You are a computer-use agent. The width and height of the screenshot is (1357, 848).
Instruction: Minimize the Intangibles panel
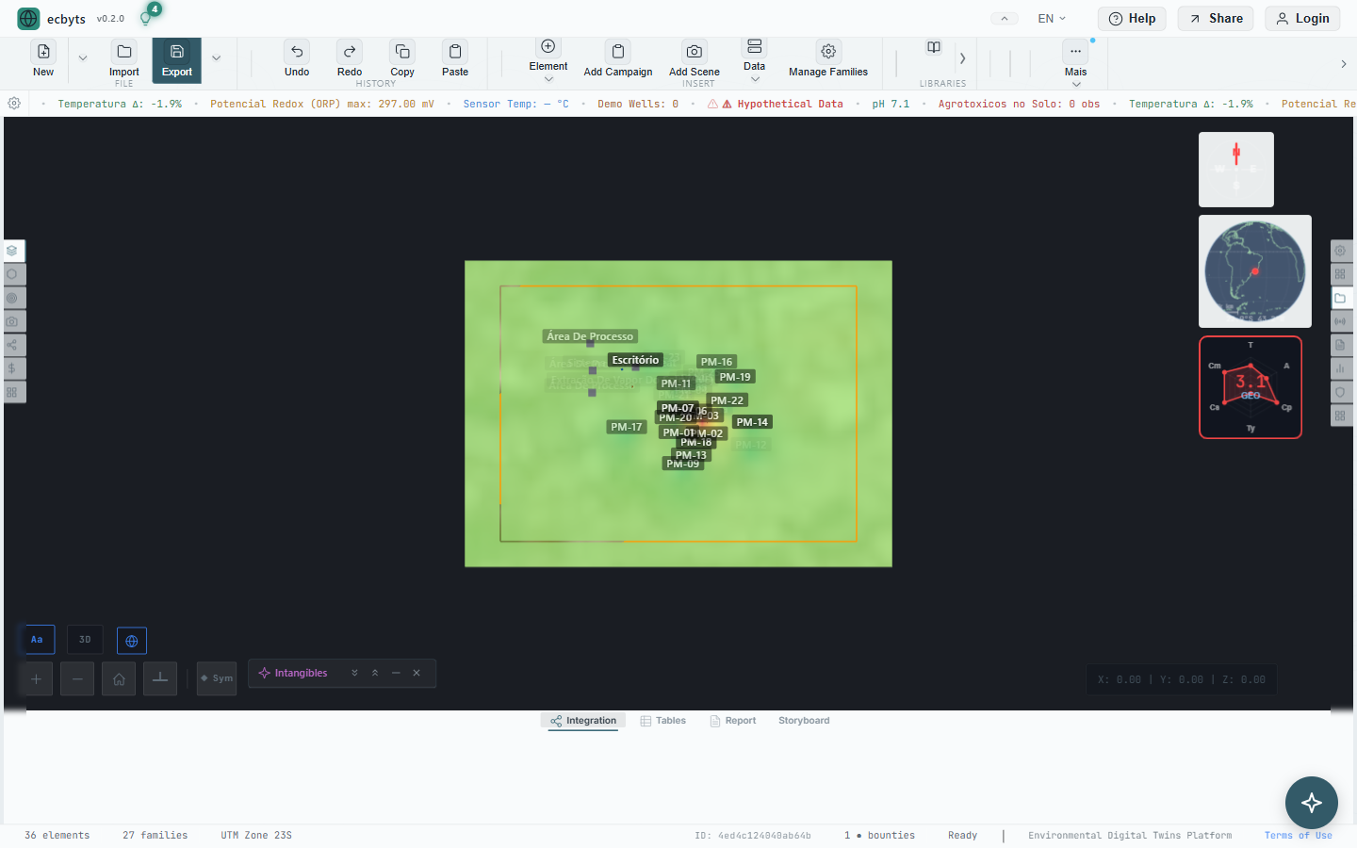[x=396, y=673]
